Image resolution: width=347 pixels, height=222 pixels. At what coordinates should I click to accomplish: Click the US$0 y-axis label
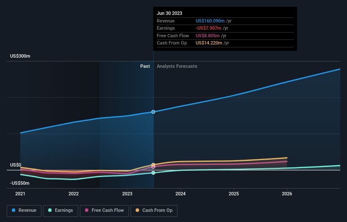[16, 165]
